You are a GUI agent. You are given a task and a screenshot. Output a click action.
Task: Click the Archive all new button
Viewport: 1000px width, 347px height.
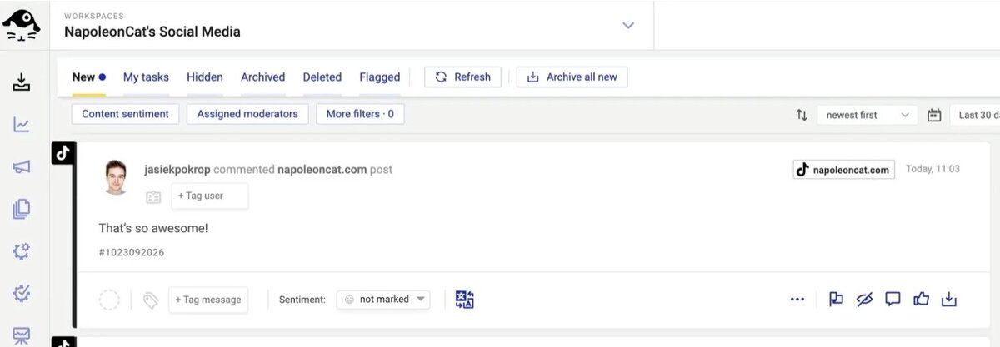coord(572,77)
